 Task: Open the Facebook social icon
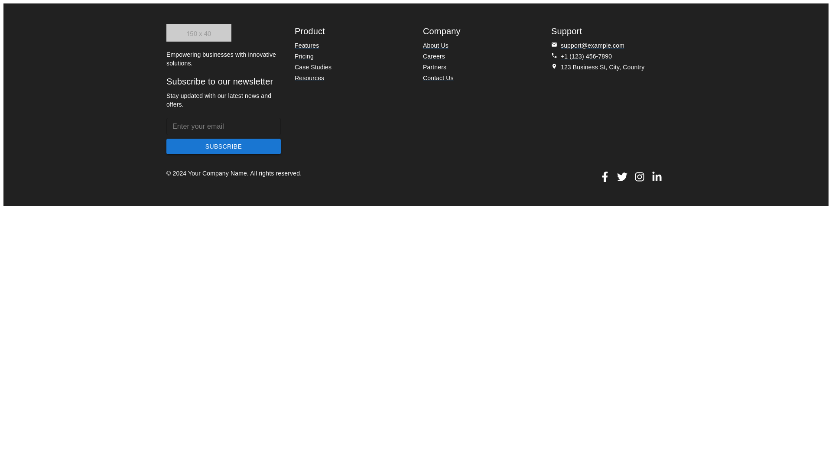pos(605,177)
